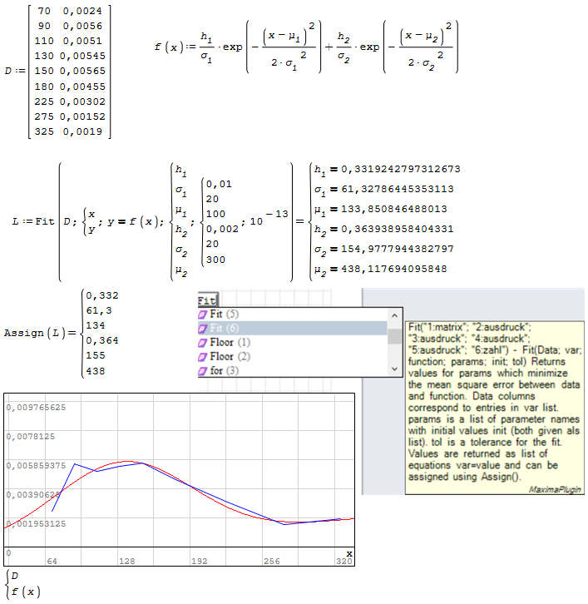This screenshot has height=604, width=588.
Task: Select the L := Fit expression
Action: 166,221
